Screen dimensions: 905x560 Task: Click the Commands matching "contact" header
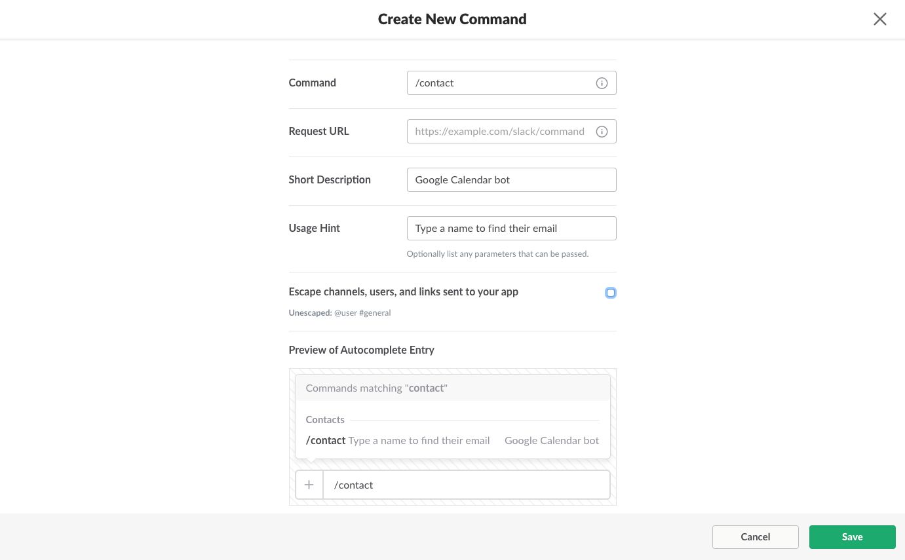pyautogui.click(x=377, y=388)
